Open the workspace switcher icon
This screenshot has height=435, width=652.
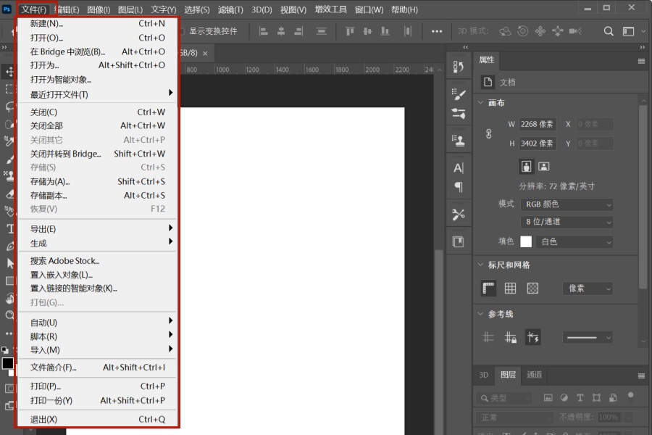(x=628, y=31)
